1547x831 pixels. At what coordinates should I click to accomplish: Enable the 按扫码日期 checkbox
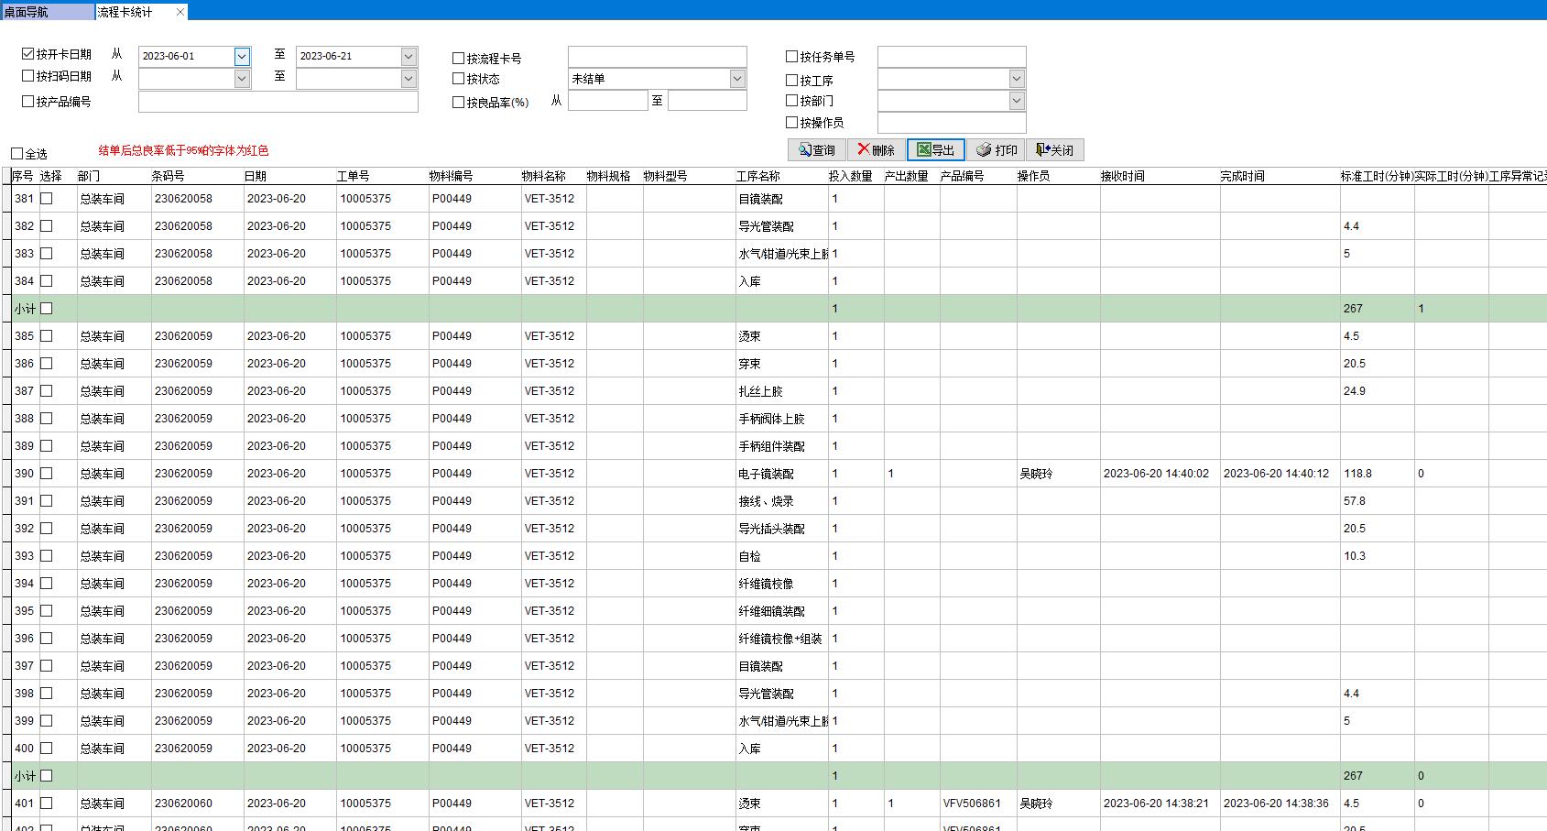[28, 76]
